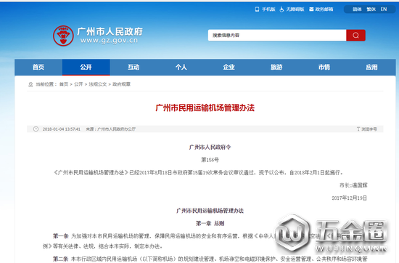Click the mobile phone icon for 手机版

coord(257,9)
